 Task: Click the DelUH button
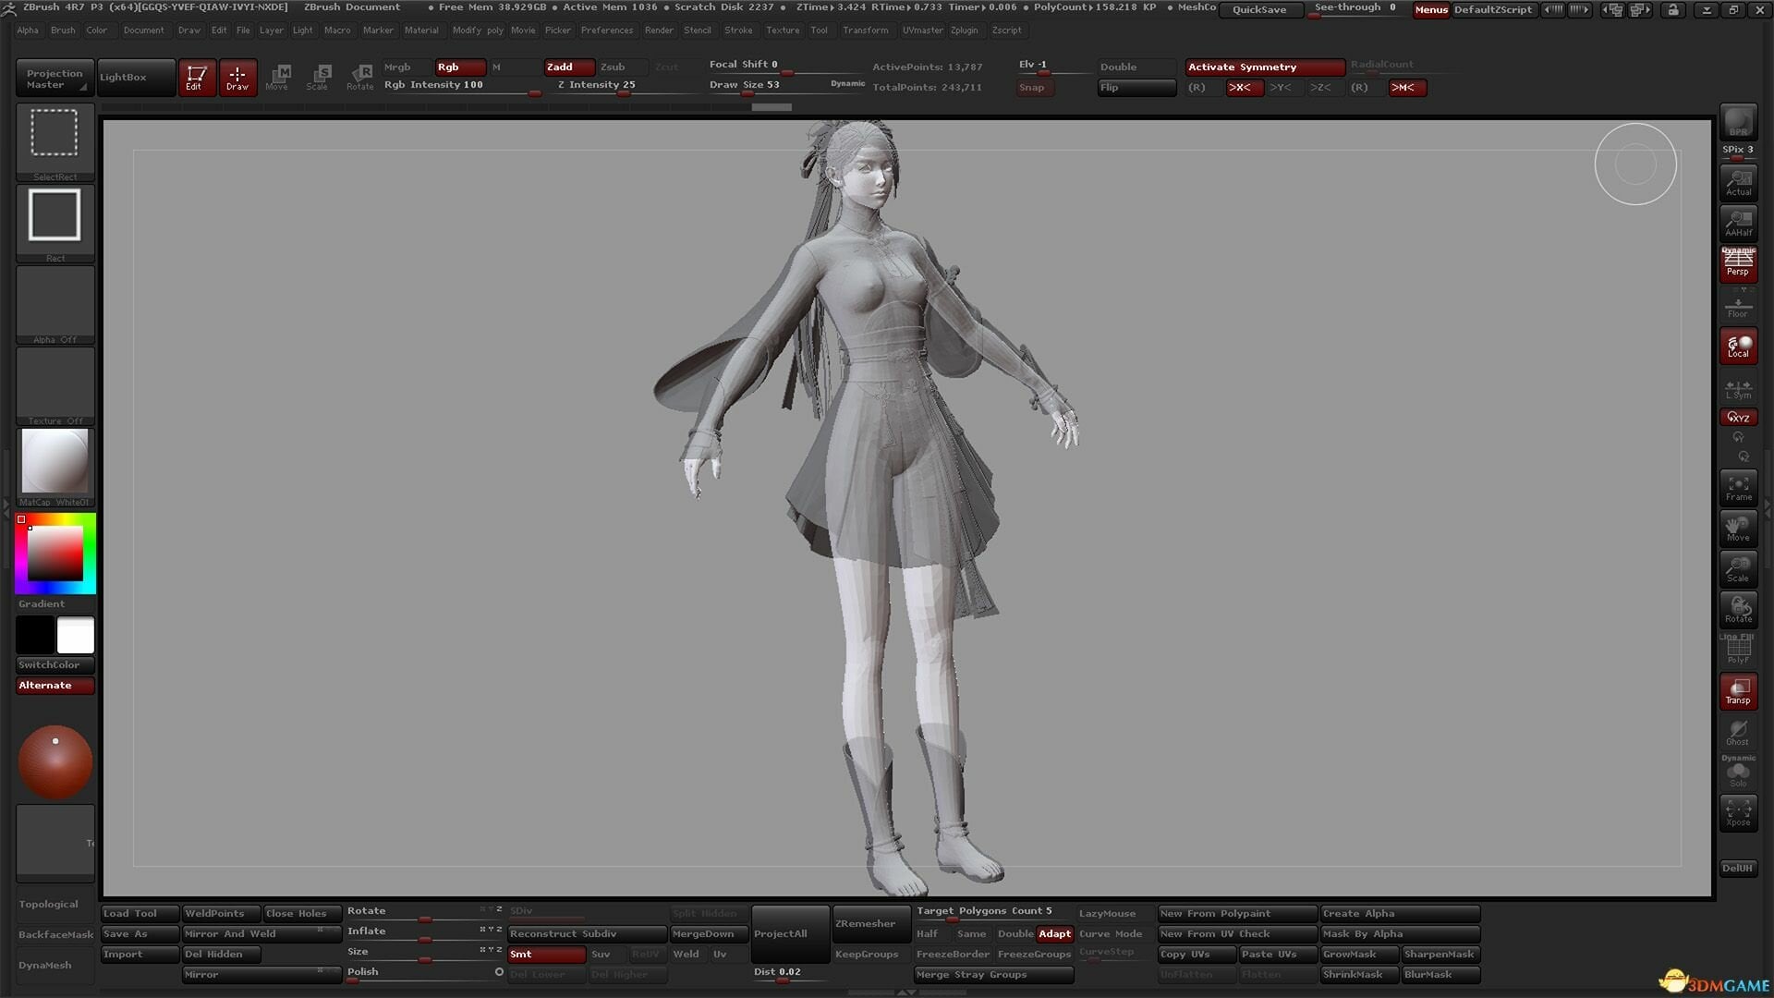(x=1738, y=868)
